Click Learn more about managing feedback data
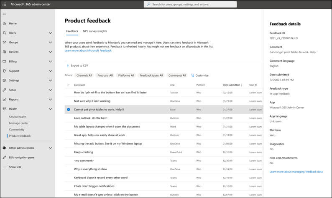The height and width of the screenshot is (198, 332). (296, 172)
